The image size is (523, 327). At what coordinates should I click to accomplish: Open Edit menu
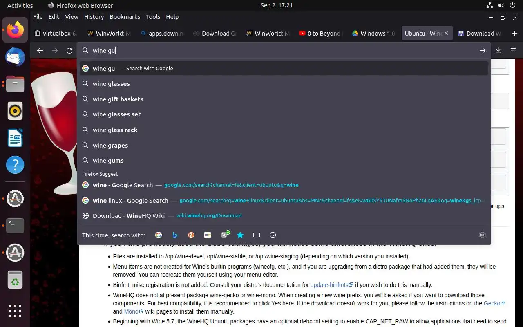pos(54,17)
